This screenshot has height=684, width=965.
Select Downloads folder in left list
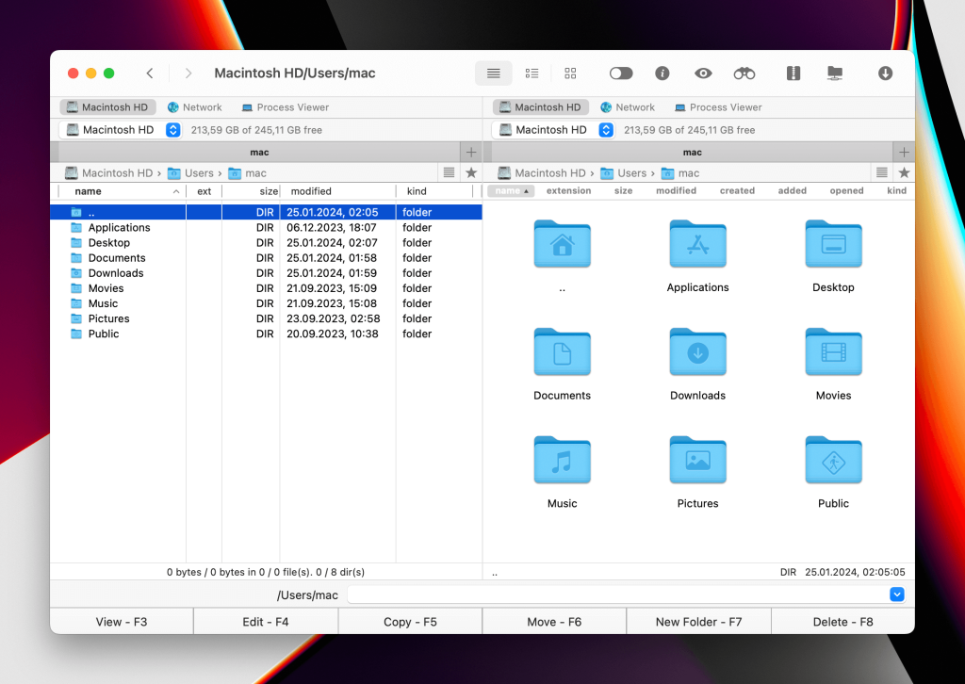pos(116,273)
